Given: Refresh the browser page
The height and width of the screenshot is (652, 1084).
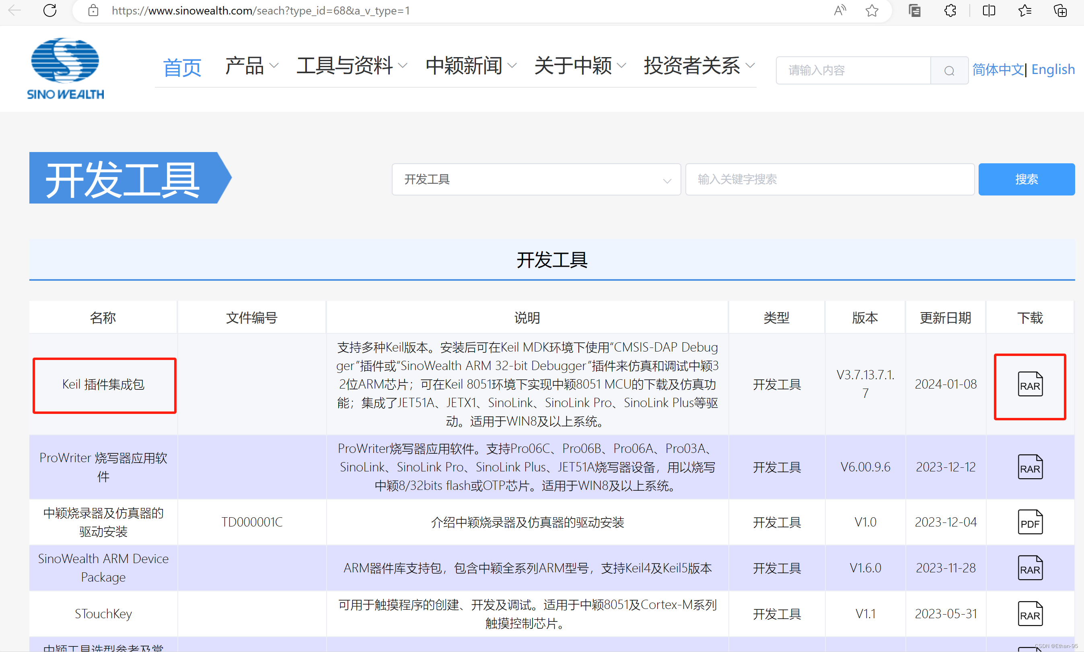Looking at the screenshot, I should 50,10.
